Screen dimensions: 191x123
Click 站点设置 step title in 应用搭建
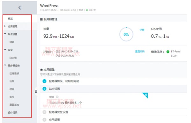pos(54,89)
